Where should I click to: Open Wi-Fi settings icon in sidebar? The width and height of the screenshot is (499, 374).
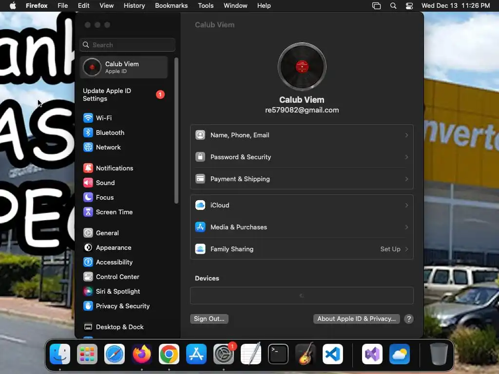(x=88, y=118)
